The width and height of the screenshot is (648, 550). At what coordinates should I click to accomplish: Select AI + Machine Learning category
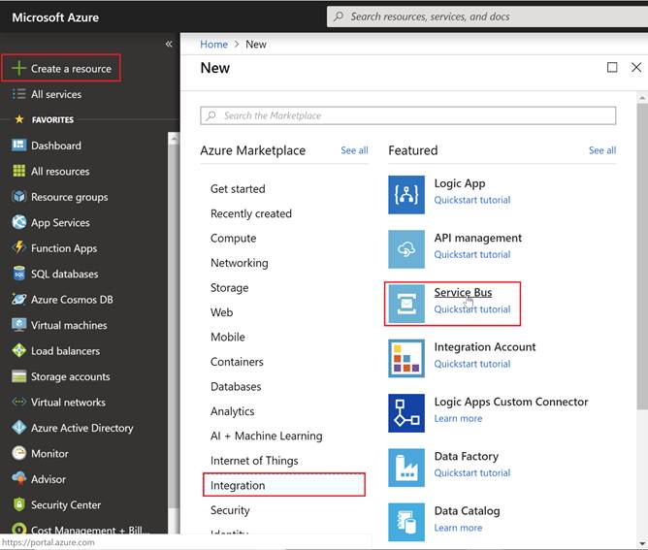266,436
